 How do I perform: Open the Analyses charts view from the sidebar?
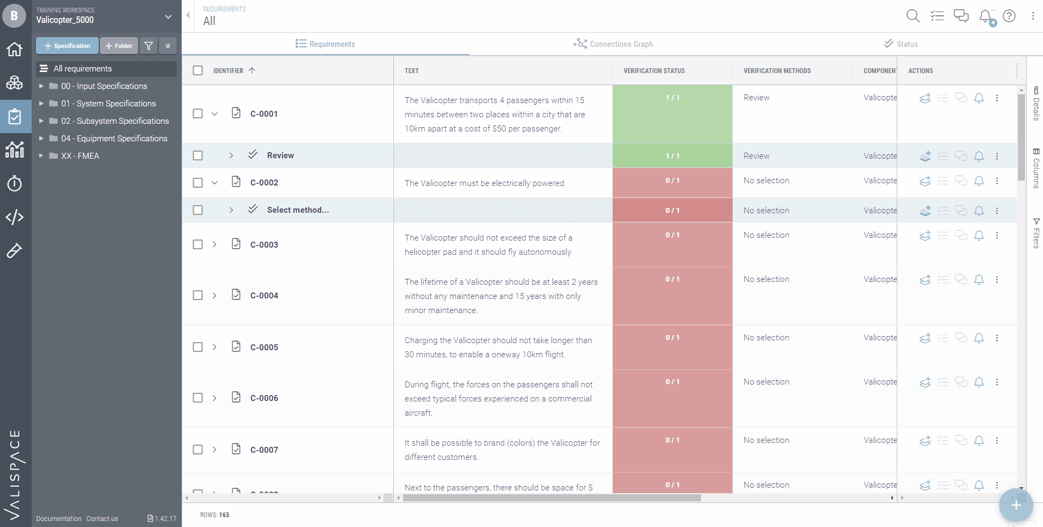click(x=15, y=150)
